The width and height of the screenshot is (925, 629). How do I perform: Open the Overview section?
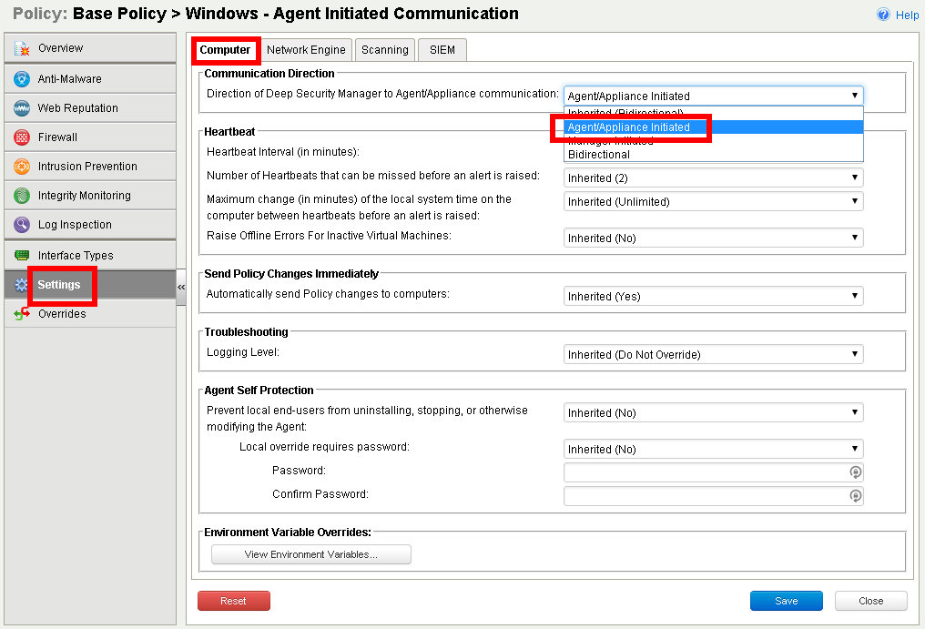click(x=89, y=48)
